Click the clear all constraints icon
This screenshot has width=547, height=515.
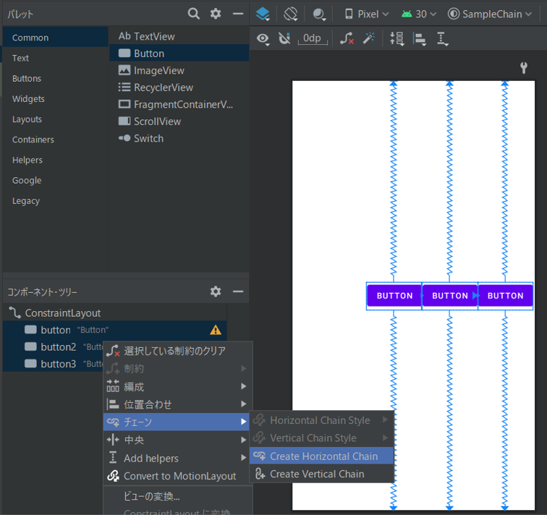click(347, 38)
